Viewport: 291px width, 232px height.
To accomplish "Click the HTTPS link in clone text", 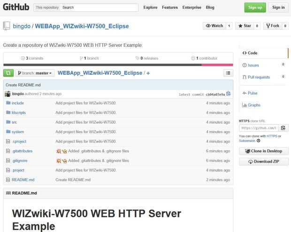I will (x=272, y=136).
